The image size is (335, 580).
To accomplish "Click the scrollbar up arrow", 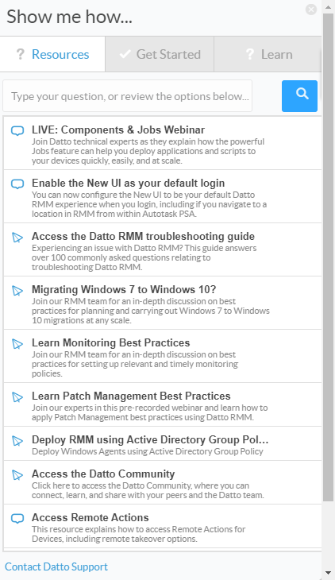I will click(329, 6).
